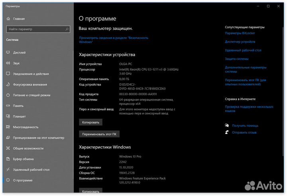This screenshot has height=196, width=287.
Task: Click the RAM value 8,00 ГБ
Action: (x=124, y=79)
